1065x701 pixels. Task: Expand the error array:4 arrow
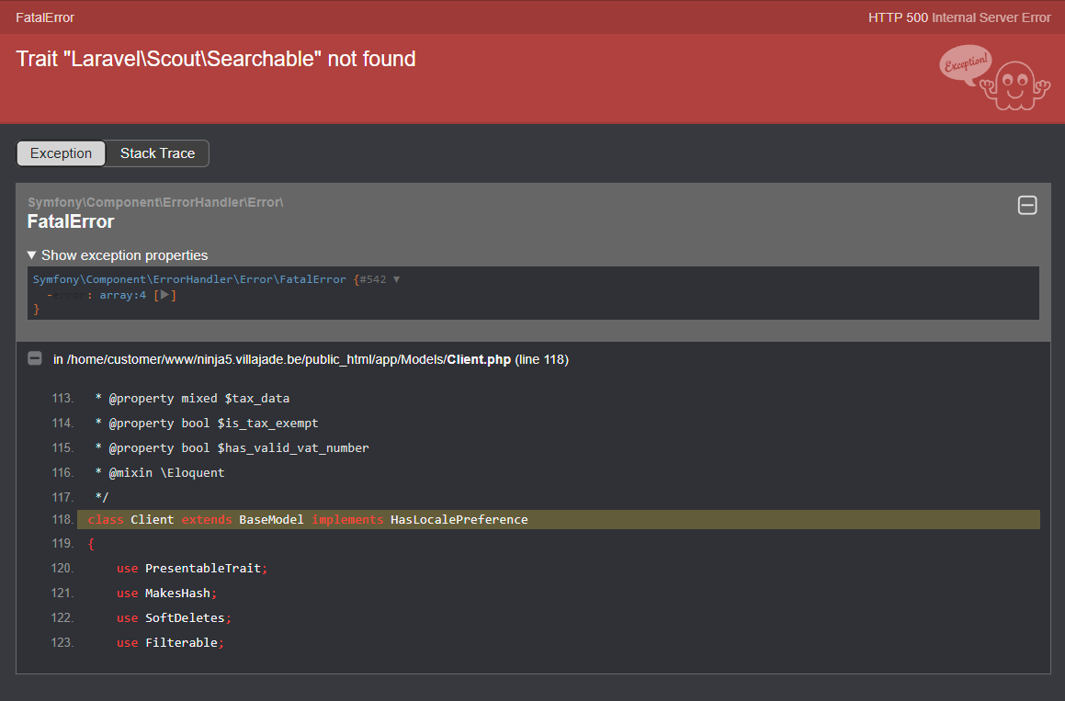(x=164, y=295)
